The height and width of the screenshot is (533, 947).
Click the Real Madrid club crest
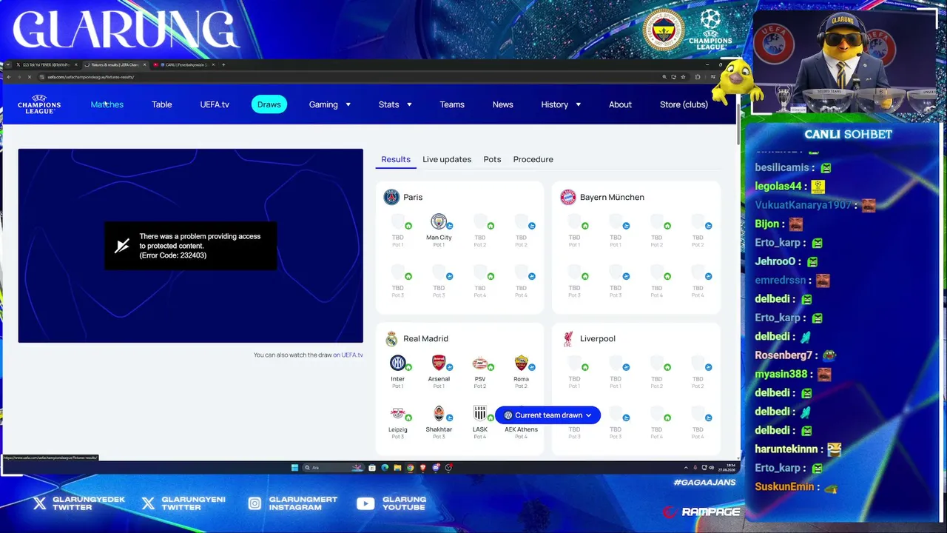(x=391, y=338)
